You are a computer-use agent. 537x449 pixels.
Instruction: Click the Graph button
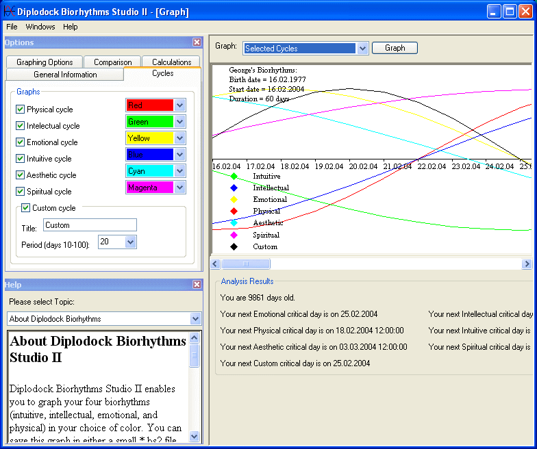click(395, 48)
